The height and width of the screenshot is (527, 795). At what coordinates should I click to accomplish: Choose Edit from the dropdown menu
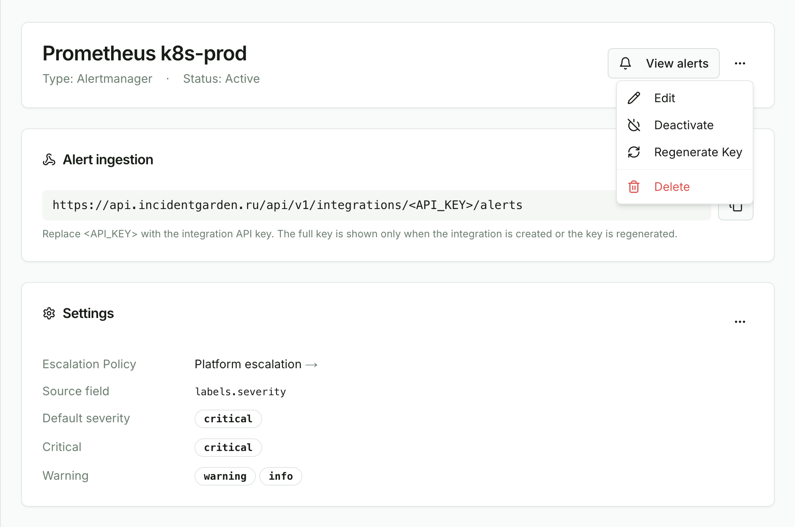point(685,98)
